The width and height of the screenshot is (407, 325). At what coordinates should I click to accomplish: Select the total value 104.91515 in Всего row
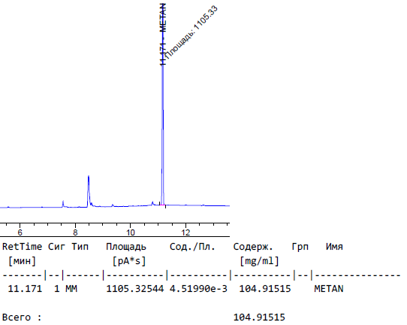pyautogui.click(x=259, y=317)
